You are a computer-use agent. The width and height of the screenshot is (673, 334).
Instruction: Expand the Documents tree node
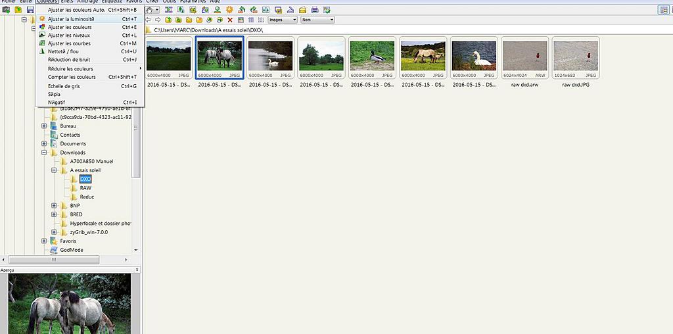tap(44, 143)
